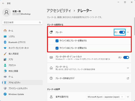Click the アクセシビリティ figure icon
This screenshot has width=135, height=101.
(5, 82)
